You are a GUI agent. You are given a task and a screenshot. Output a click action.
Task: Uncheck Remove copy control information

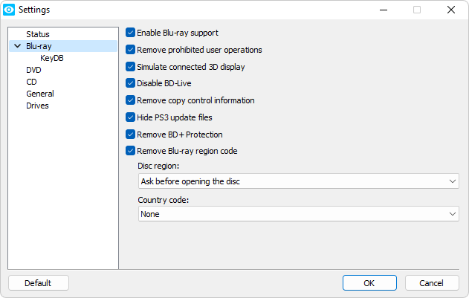131,100
